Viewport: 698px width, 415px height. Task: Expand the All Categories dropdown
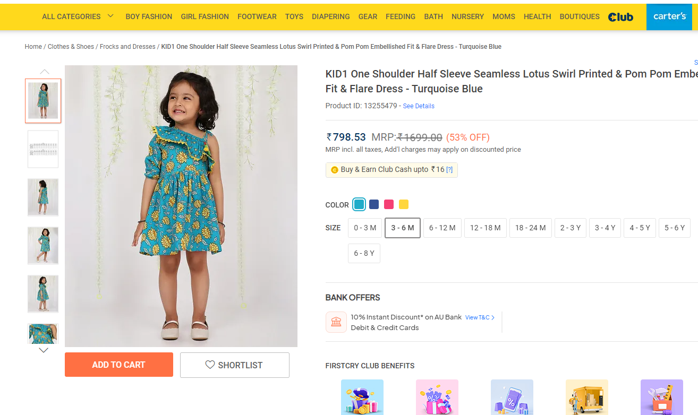(x=78, y=16)
